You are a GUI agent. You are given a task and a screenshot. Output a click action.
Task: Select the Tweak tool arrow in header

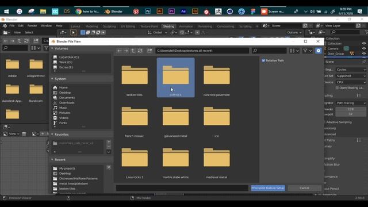[x=73, y=33]
